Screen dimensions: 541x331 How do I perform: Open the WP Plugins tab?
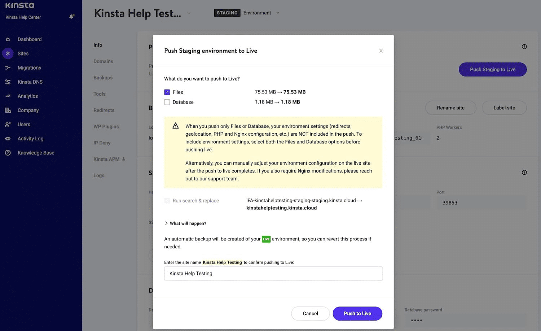106,126
